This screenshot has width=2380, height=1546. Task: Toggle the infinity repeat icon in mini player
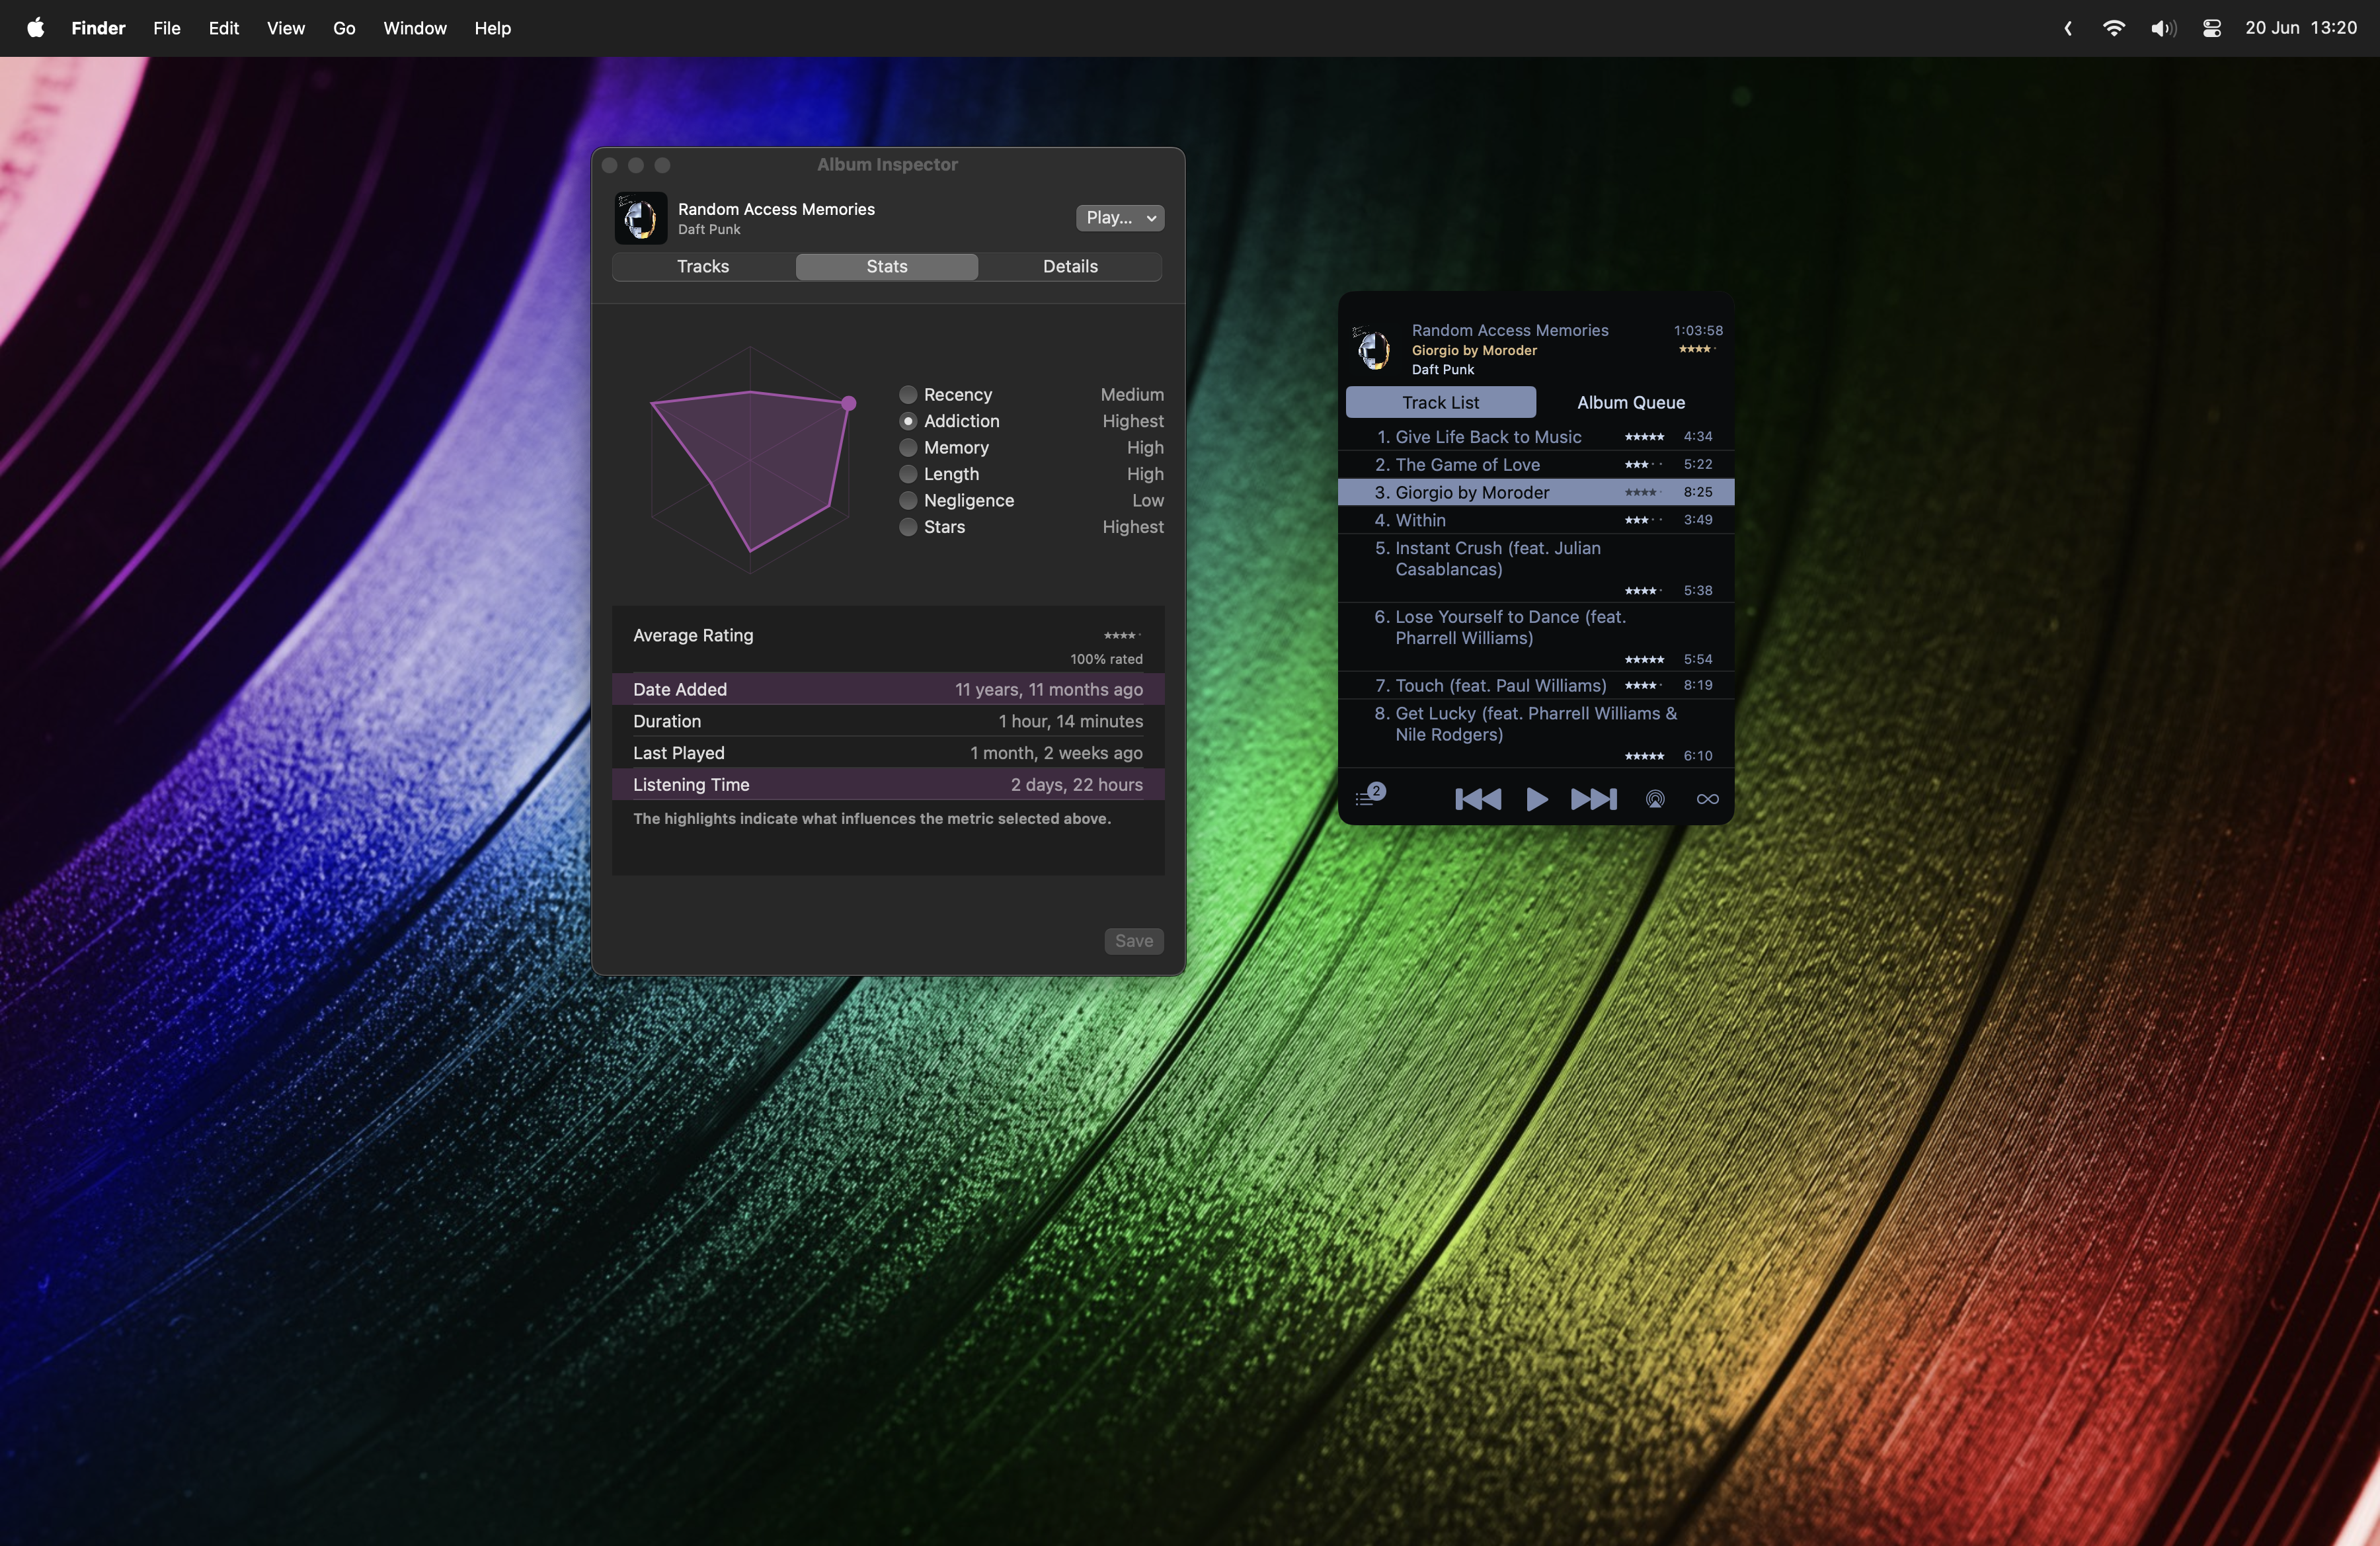point(1708,799)
